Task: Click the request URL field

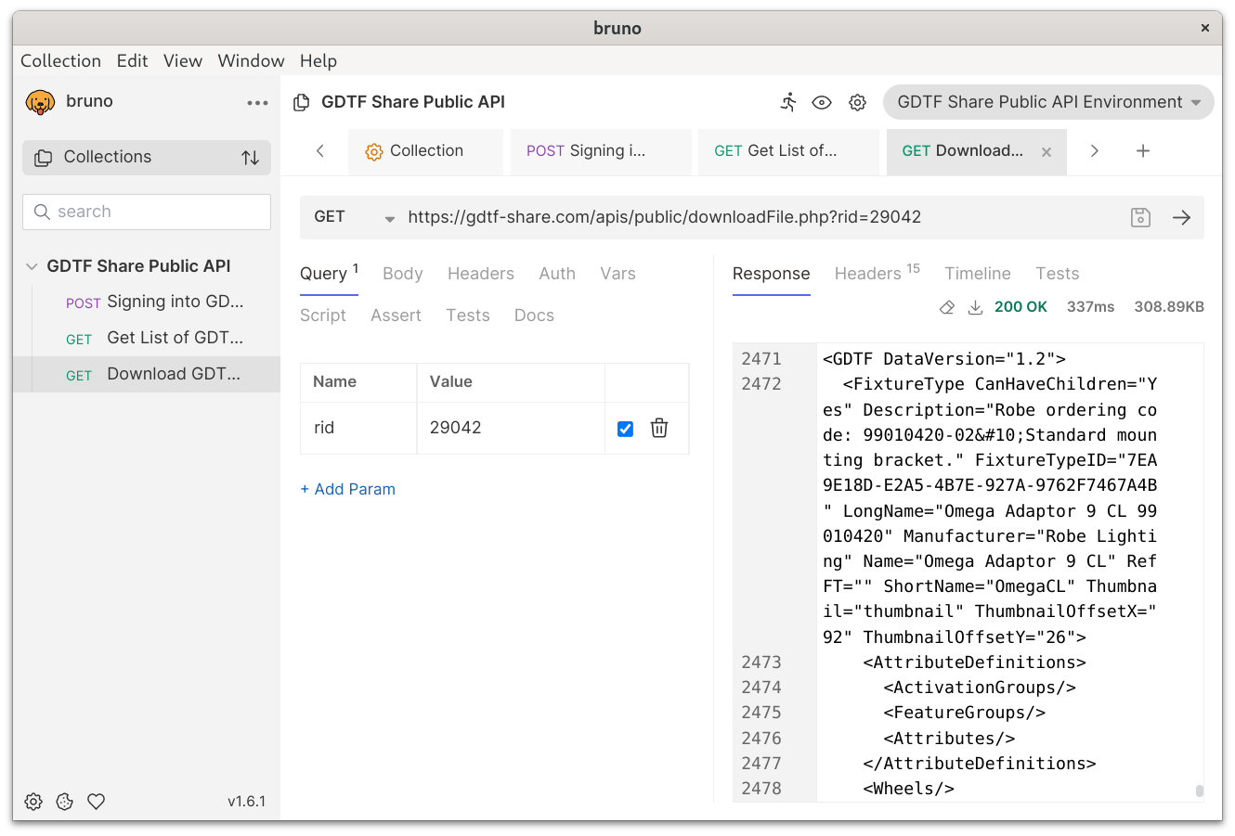Action: pyautogui.click(x=761, y=217)
